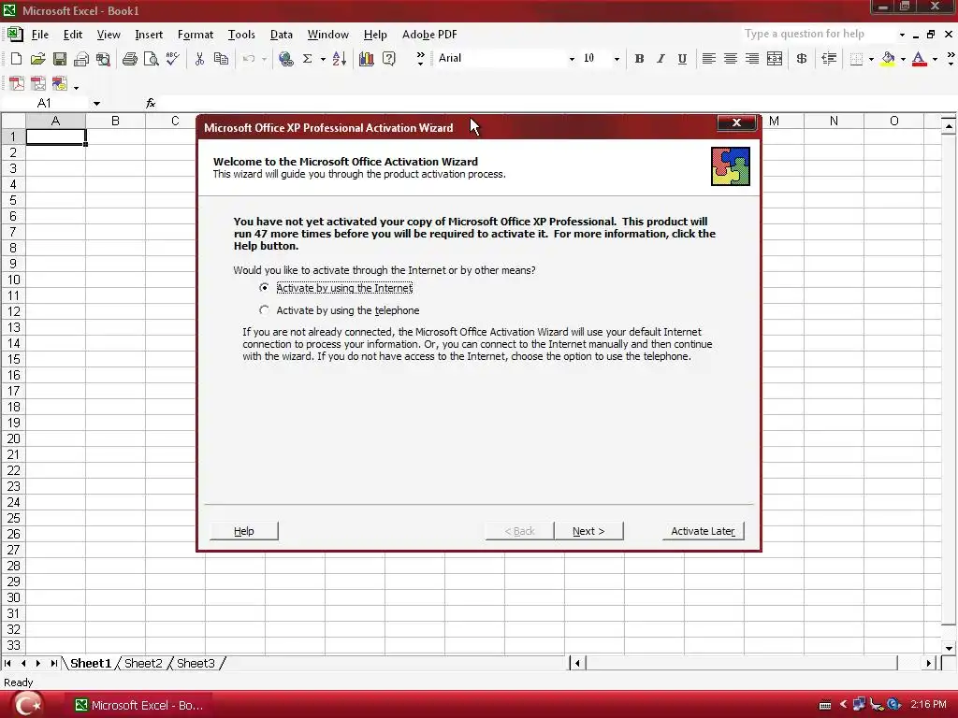This screenshot has width=958, height=718.
Task: Expand the Borders dropdown arrow
Action: point(871,59)
